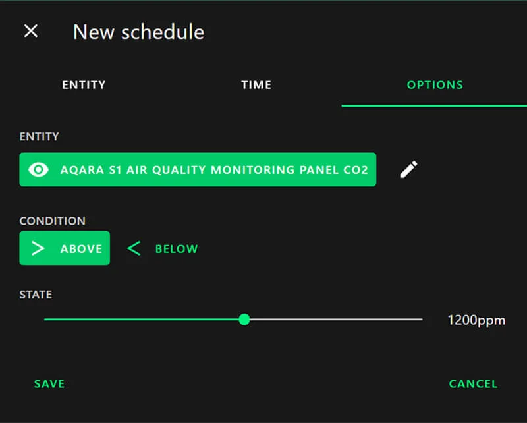Click the New schedule title text
This screenshot has height=423, width=527.
tap(138, 32)
